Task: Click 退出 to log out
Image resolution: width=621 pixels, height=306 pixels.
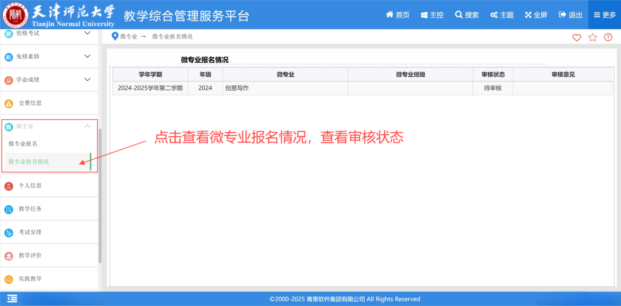Action: pyautogui.click(x=570, y=15)
